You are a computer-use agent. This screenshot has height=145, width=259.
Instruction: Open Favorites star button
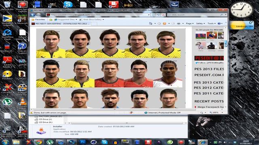tap(38, 20)
